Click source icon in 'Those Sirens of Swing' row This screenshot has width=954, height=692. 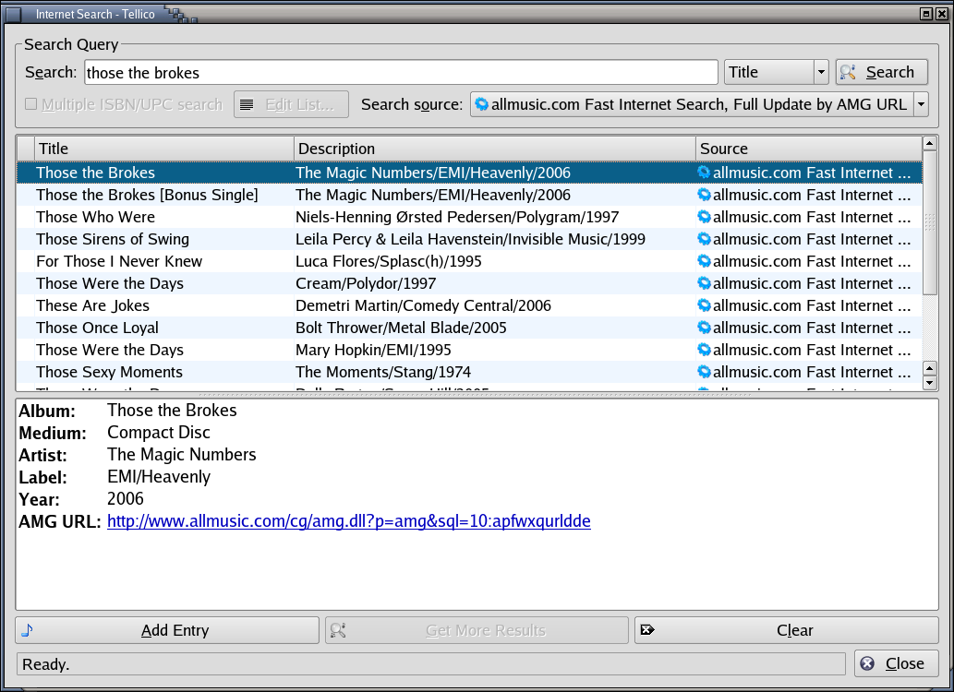tap(704, 239)
